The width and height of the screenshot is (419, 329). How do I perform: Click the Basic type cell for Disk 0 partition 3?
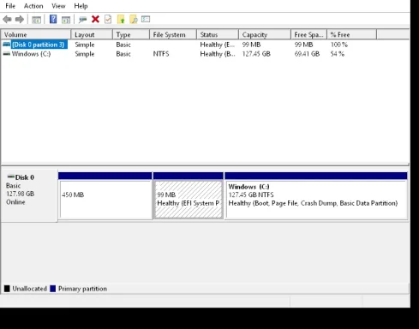[123, 45]
